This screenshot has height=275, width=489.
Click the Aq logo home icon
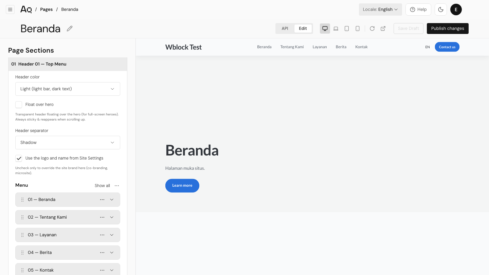pyautogui.click(x=26, y=10)
